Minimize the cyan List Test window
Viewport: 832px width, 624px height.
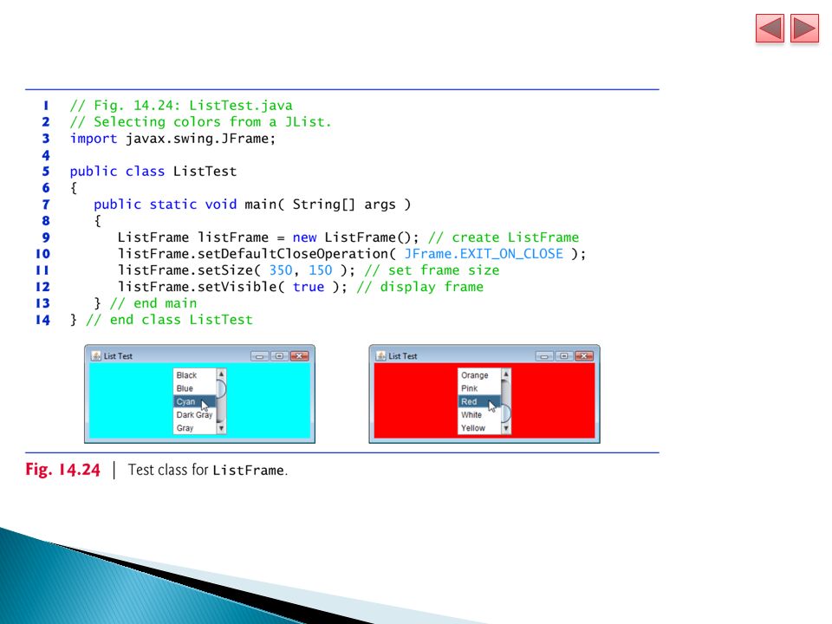(260, 356)
